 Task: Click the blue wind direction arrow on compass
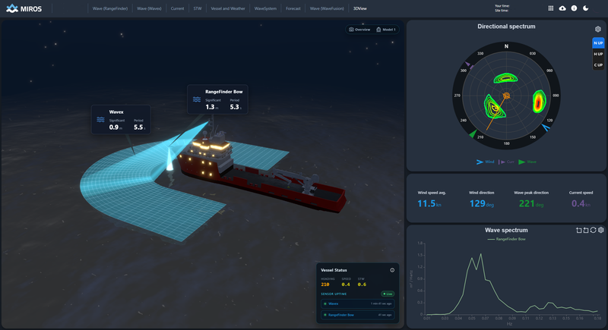tap(545, 127)
